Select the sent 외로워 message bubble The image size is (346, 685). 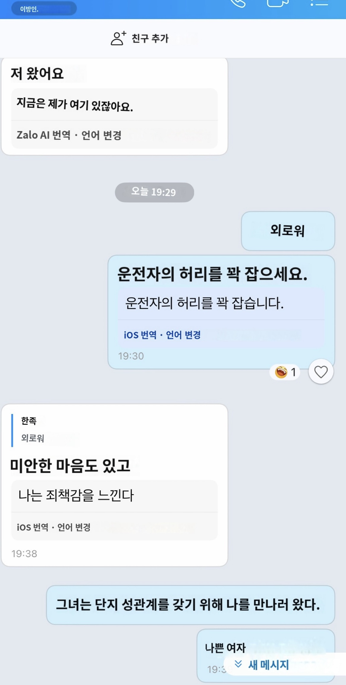point(288,231)
